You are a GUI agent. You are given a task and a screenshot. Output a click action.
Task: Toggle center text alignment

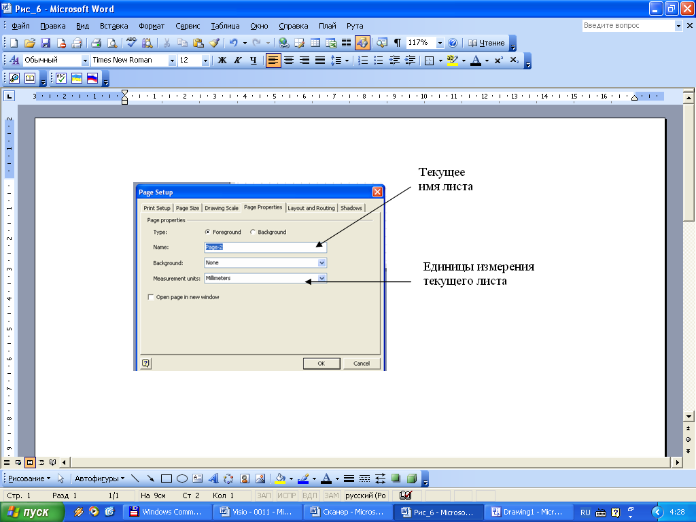pyautogui.click(x=288, y=60)
